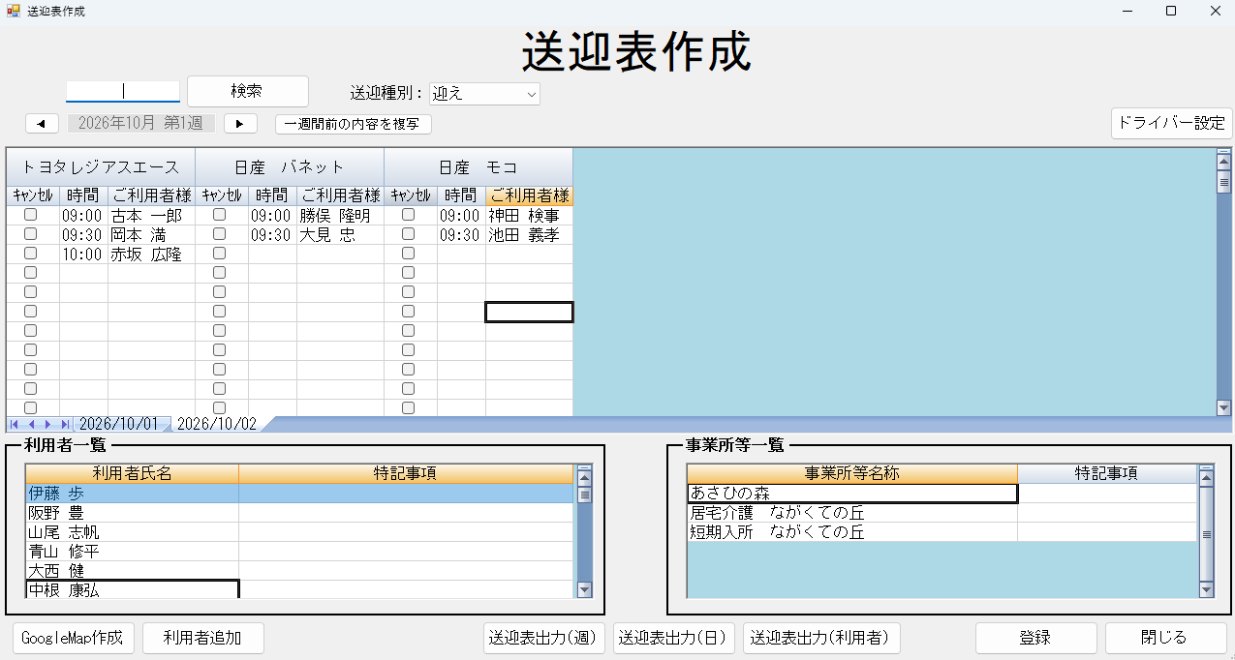This screenshot has width=1235, height=660.
Task: Click the 送迎表作成 app icon in title bar
Action: click(x=14, y=11)
